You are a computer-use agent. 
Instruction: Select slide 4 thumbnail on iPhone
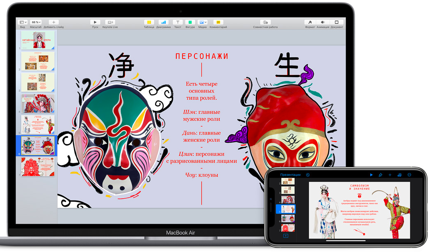288,200
